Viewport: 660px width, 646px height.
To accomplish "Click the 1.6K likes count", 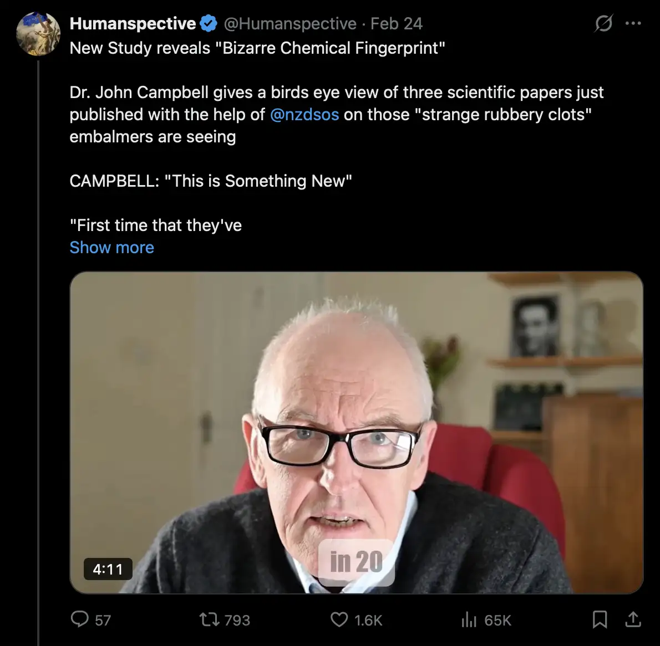I will coord(368,620).
